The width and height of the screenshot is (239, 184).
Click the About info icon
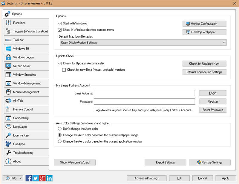[x=8, y=161]
